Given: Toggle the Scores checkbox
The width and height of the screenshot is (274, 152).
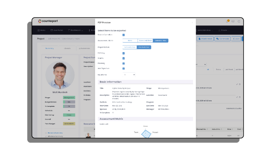Looking at the screenshot, I should pyautogui.click(x=124, y=58).
